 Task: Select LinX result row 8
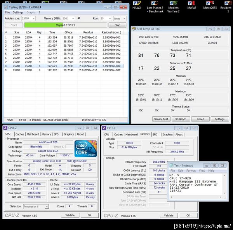(x=64, y=66)
